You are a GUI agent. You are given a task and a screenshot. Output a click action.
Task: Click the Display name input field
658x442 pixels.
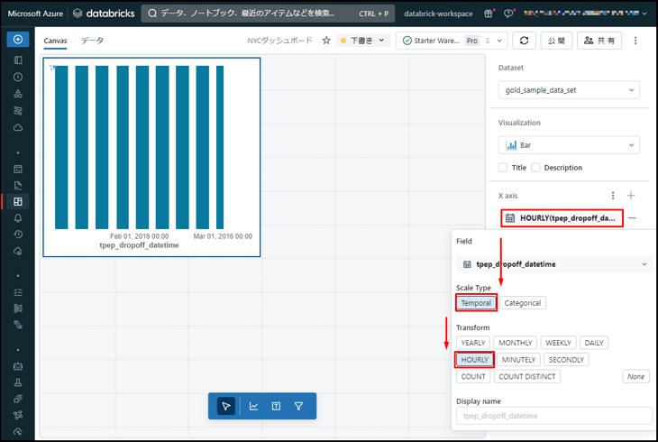tap(553, 416)
